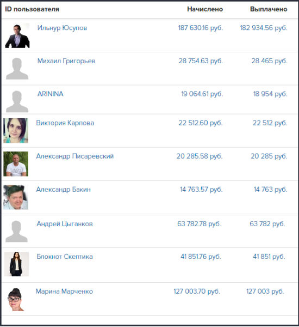Click Марина Марченко avatar photo
The image size is (299, 327).
click(x=16, y=299)
